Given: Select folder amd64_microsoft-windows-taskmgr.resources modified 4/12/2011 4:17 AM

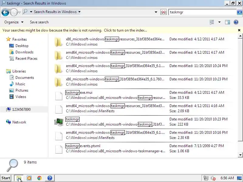Looking at the screenshot, I should (x=142, y=55).
